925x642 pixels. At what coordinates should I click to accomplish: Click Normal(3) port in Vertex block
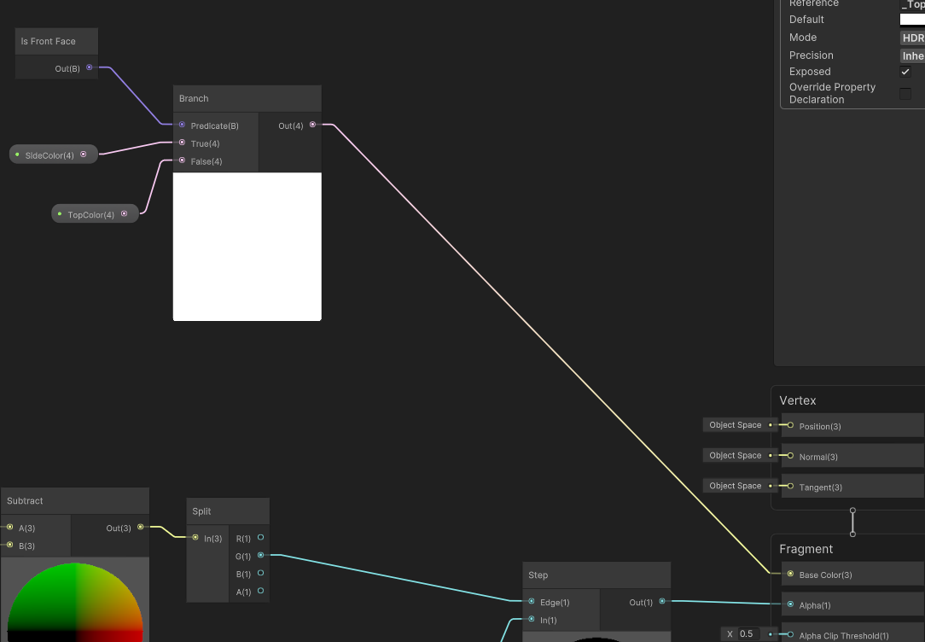790,456
